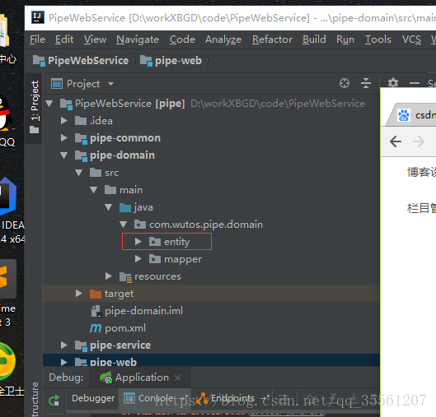Open the QQ penguin desktop icon

pyautogui.click(x=6, y=114)
